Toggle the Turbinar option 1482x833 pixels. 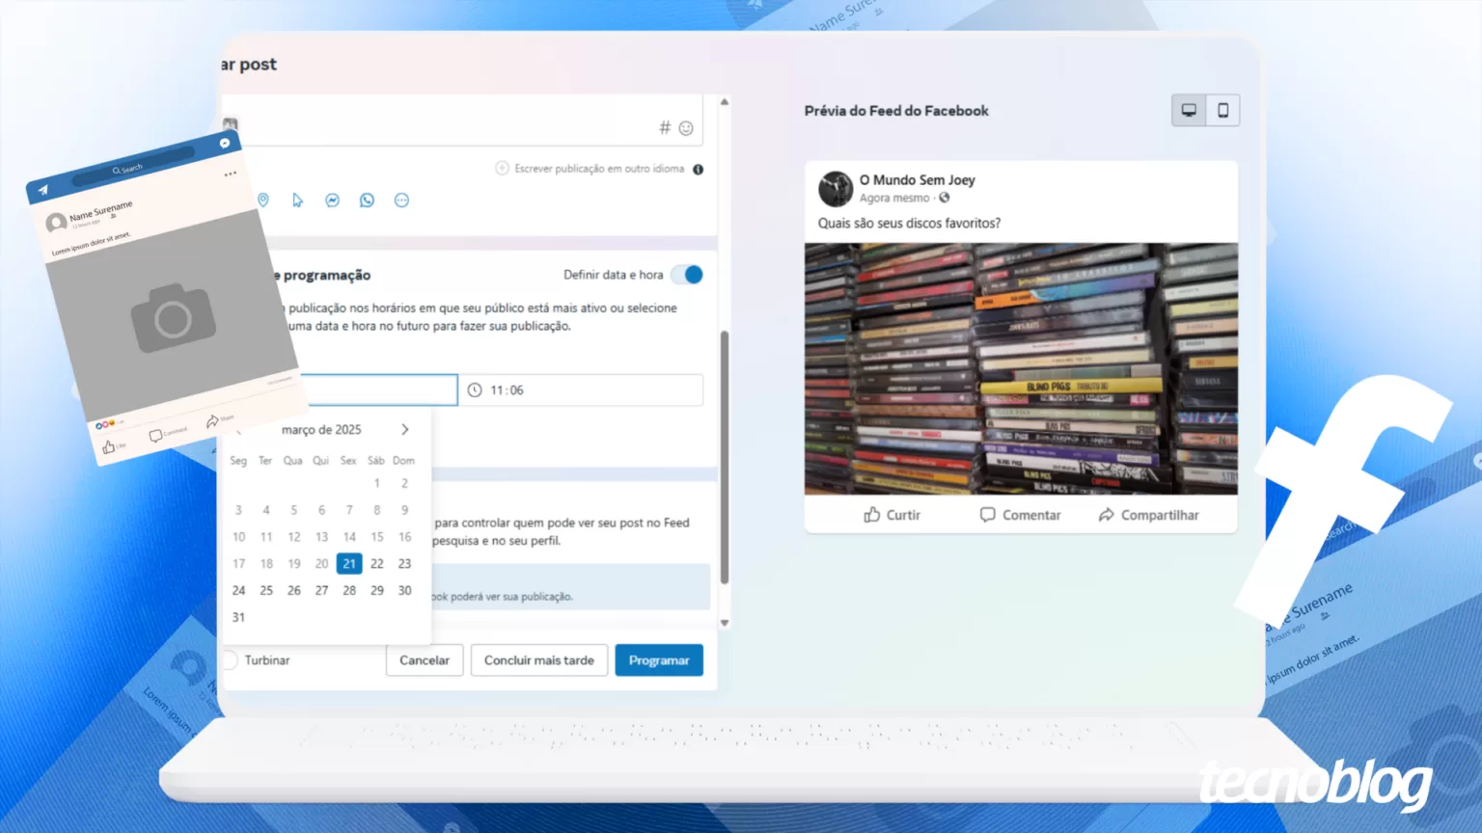[x=230, y=660]
